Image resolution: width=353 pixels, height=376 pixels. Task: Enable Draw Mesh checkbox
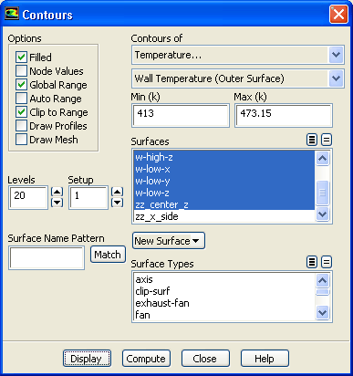click(x=21, y=140)
